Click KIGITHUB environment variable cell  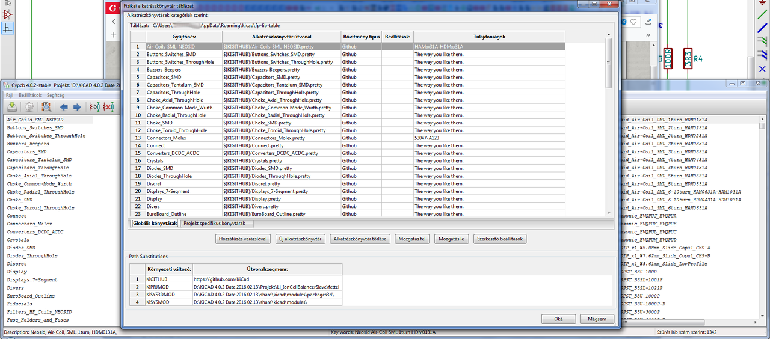click(168, 279)
